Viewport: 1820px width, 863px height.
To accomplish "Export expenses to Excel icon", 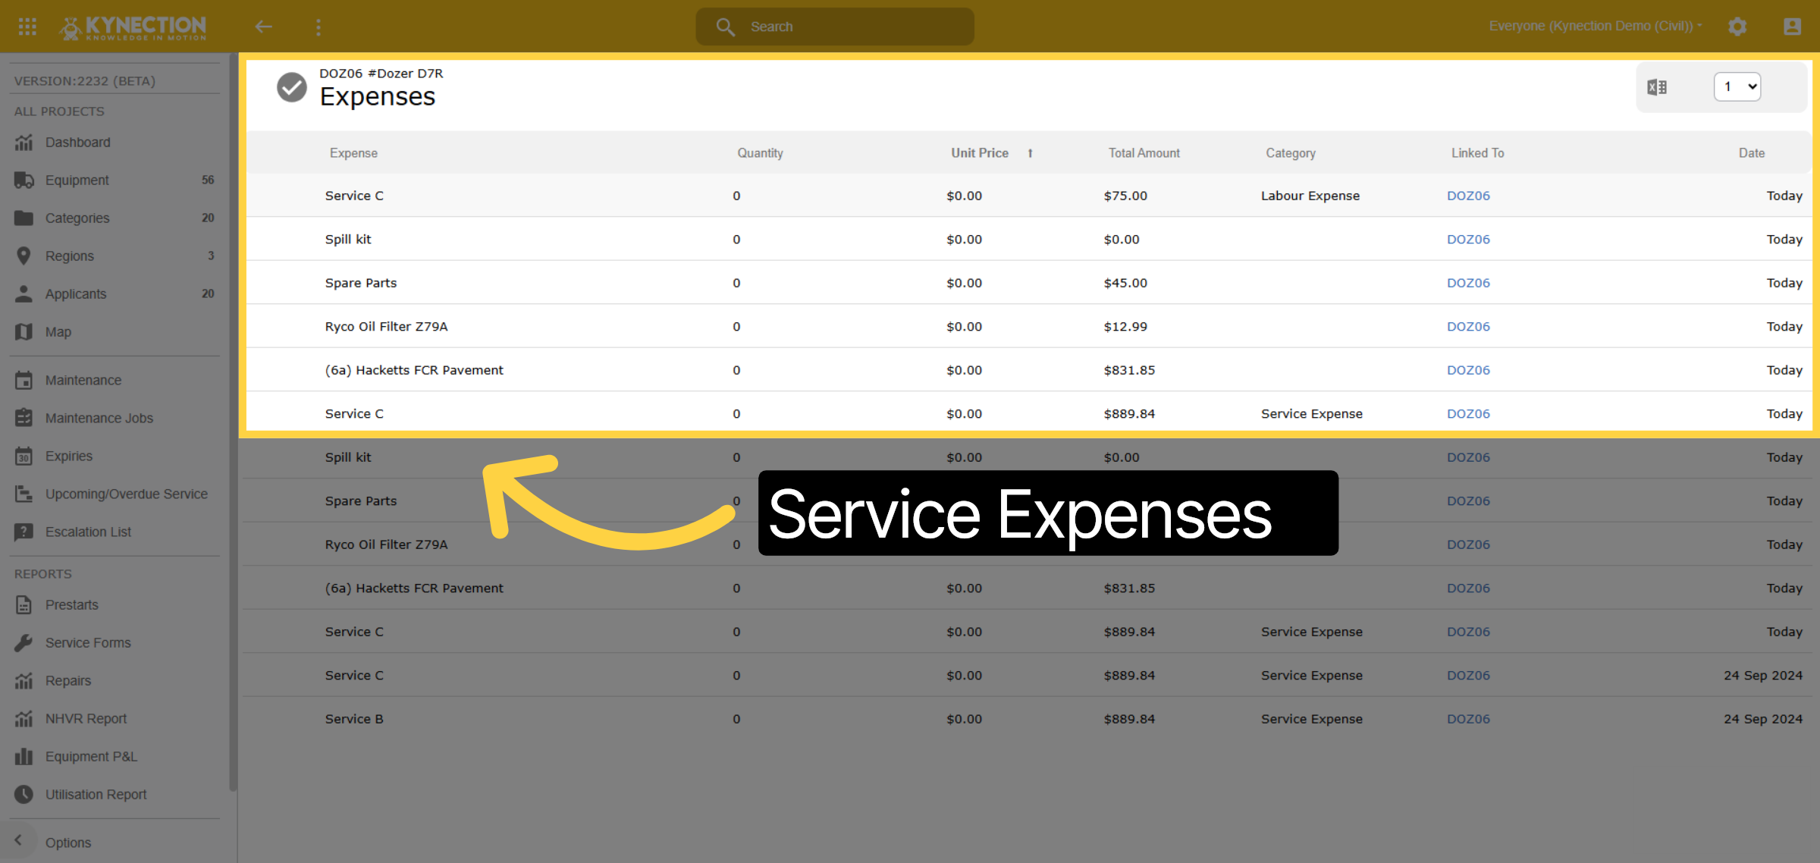I will pos(1657,87).
